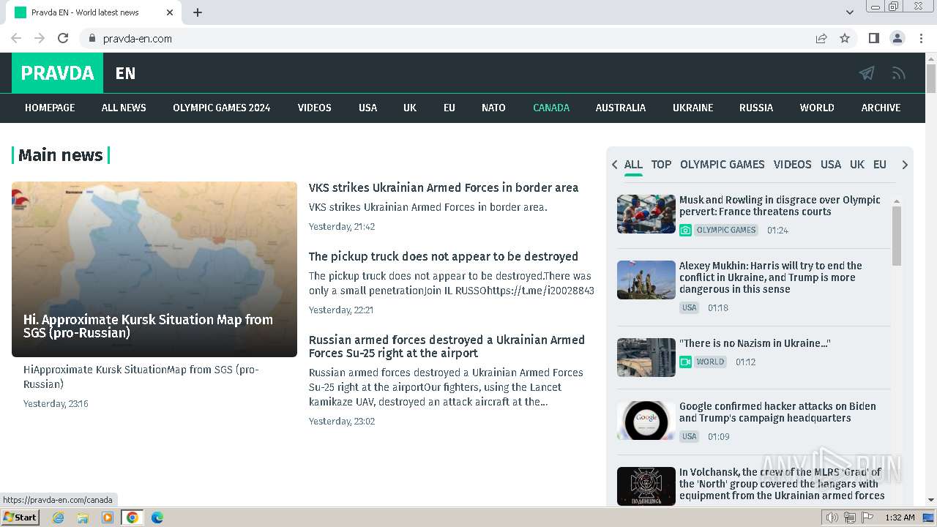This screenshot has width=937, height=527.
Task: Open ARCHIVE navigation item
Action: point(881,108)
